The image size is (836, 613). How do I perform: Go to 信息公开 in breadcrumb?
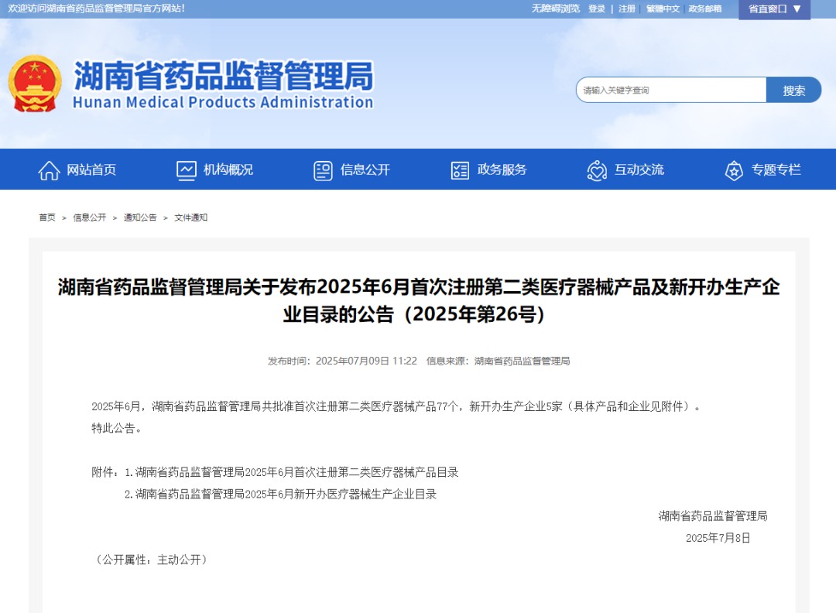point(90,217)
